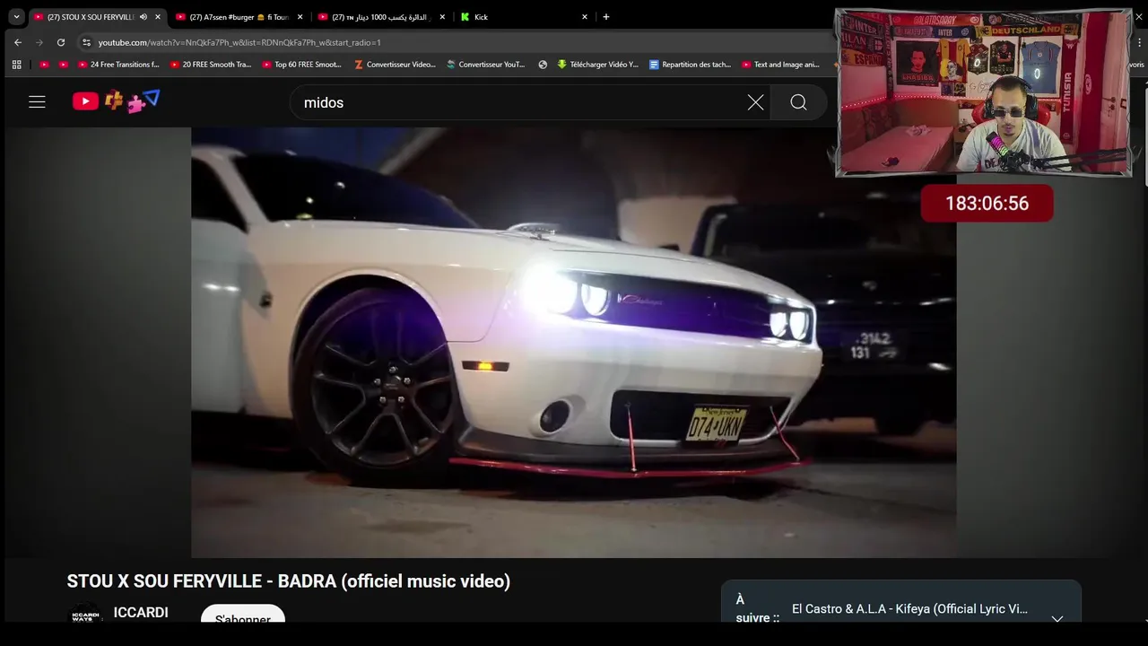Image resolution: width=1148 pixels, height=646 pixels.
Task: Open site information icon in address bar
Action: point(86,42)
